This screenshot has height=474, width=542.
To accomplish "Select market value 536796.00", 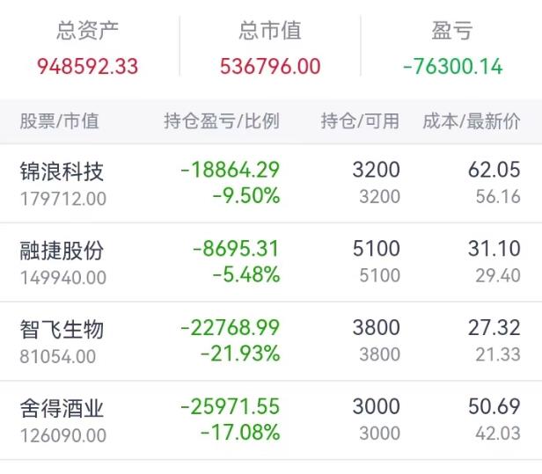I will [x=269, y=66].
